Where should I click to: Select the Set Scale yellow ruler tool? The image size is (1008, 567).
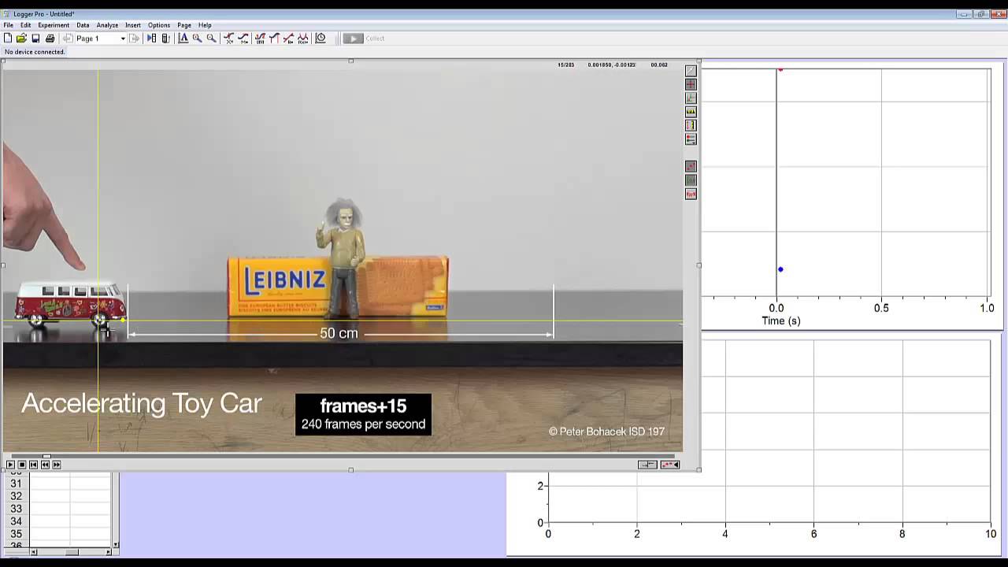click(x=691, y=112)
